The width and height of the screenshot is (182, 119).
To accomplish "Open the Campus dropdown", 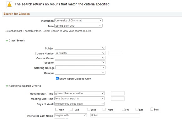I will coord(80,73).
